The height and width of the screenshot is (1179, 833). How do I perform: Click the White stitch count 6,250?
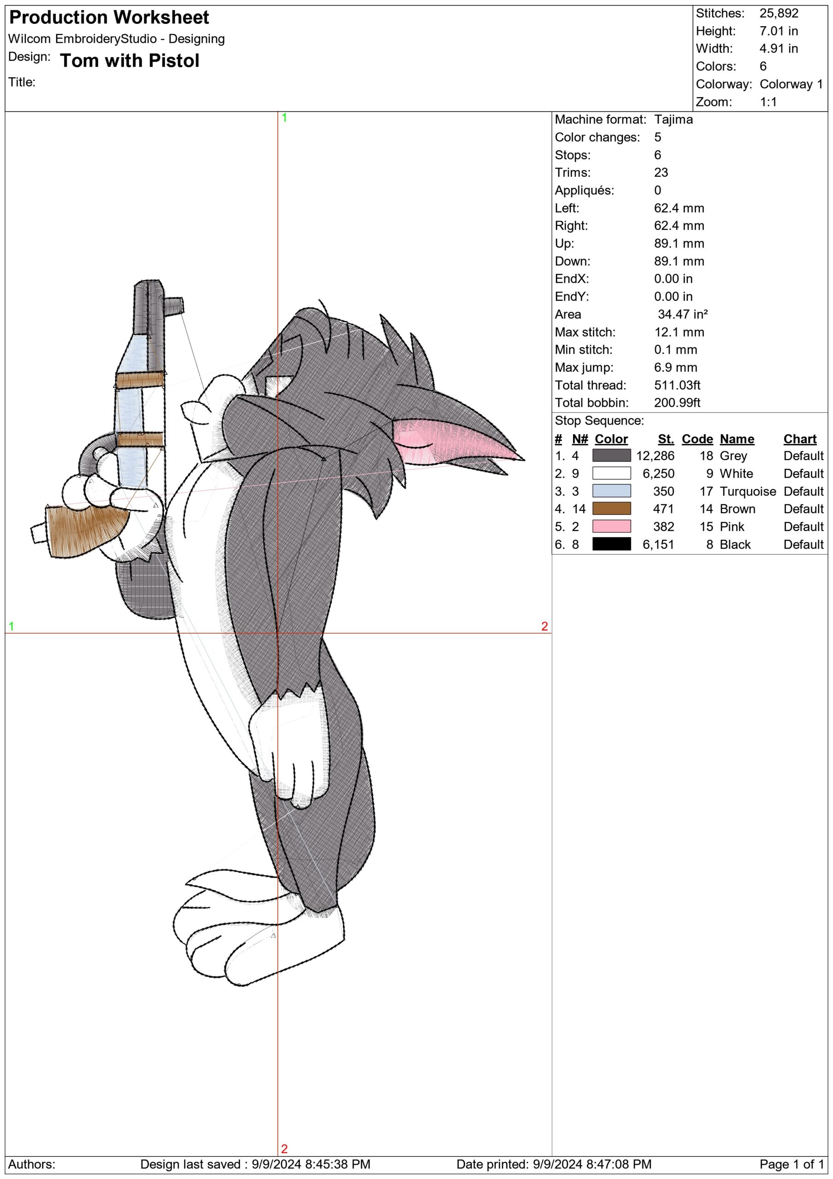(x=659, y=473)
